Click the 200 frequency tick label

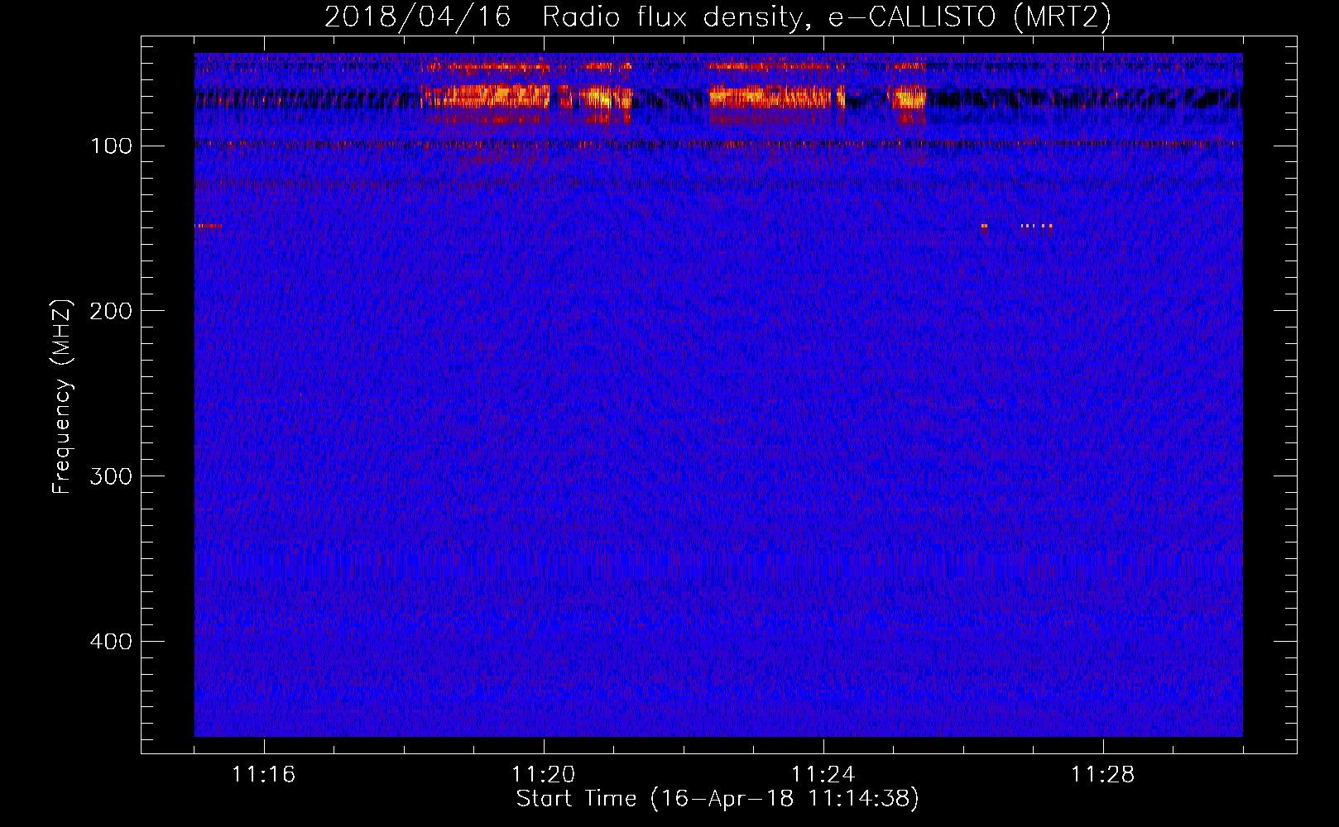coord(111,312)
